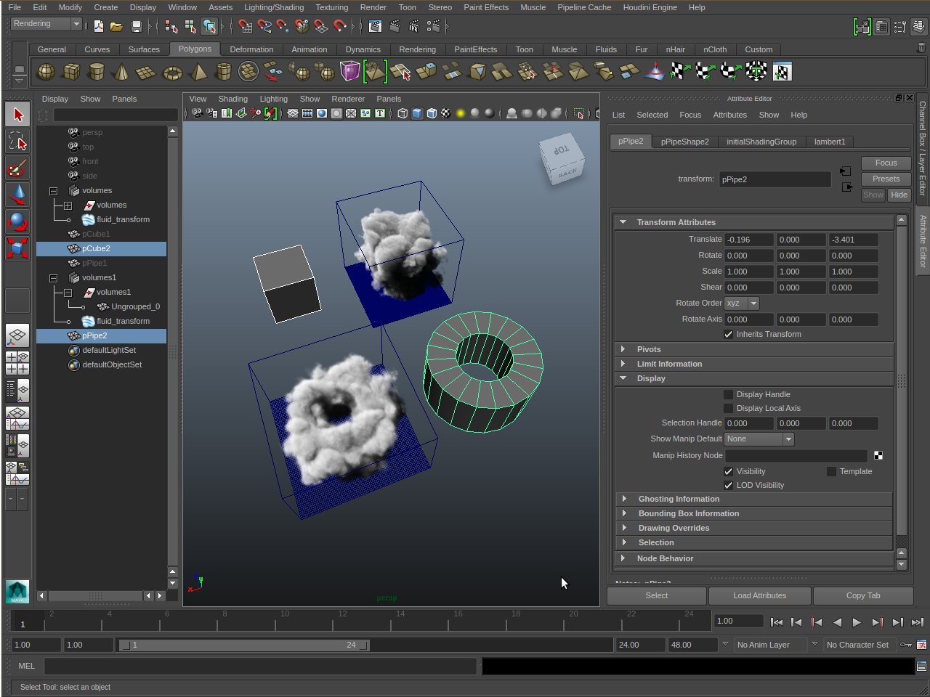Activate the Select tool in the toolbox

click(17, 115)
